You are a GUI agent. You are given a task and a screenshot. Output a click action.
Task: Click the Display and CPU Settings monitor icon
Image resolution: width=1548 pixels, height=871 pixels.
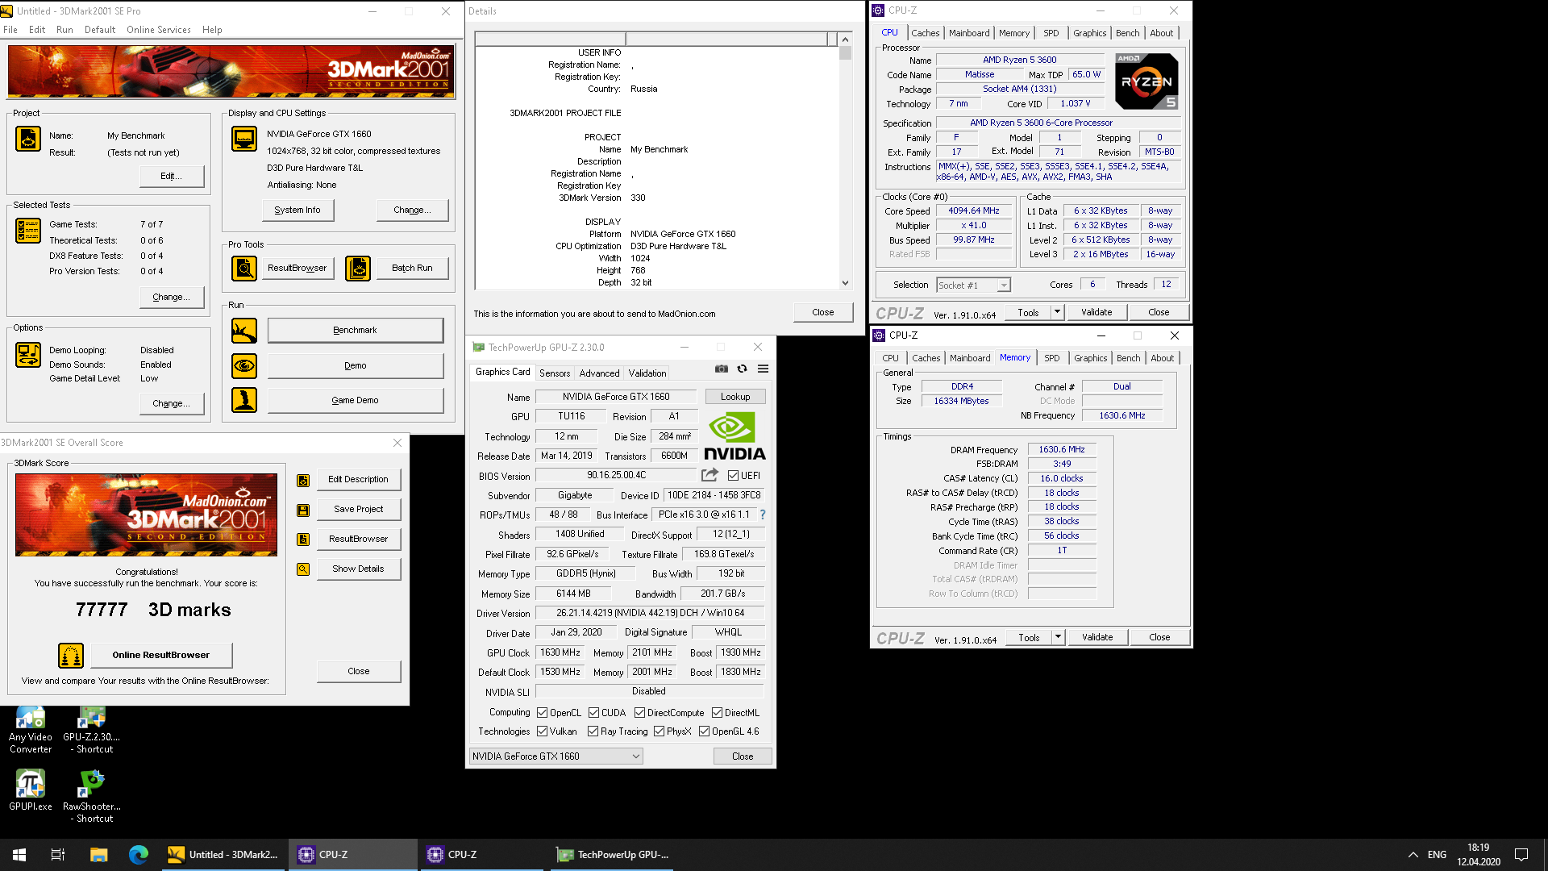(244, 139)
